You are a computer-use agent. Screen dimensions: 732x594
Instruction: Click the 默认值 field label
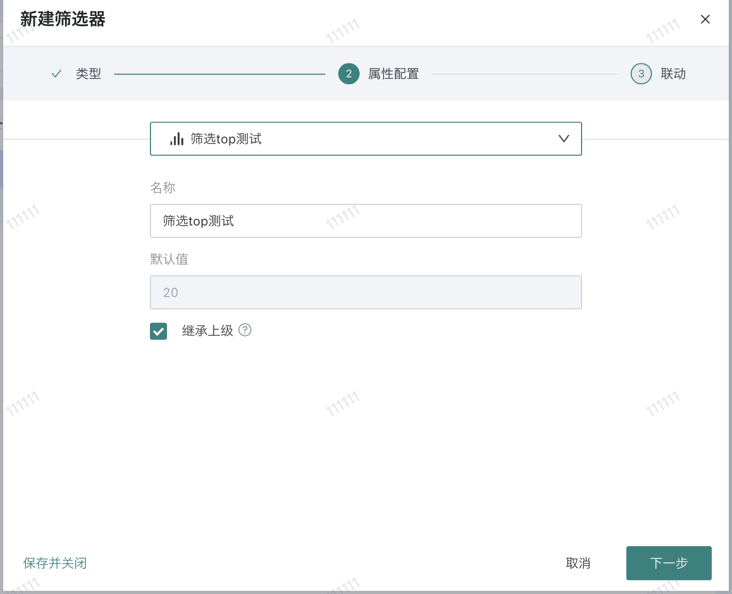point(169,259)
